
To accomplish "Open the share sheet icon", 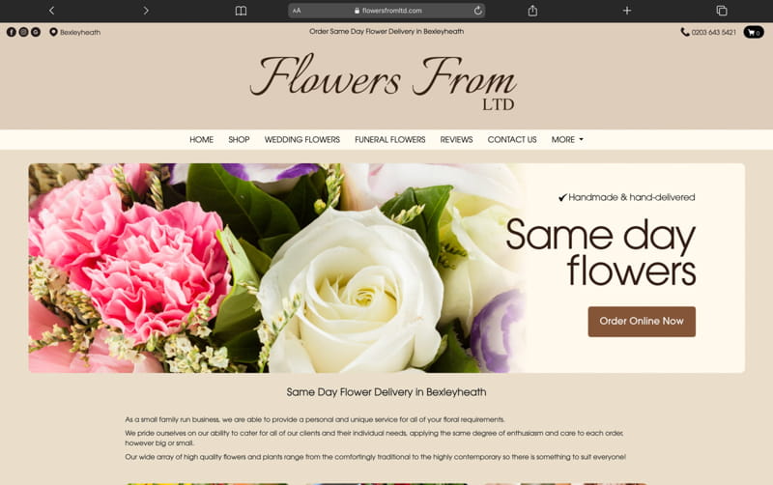I will coord(532,11).
